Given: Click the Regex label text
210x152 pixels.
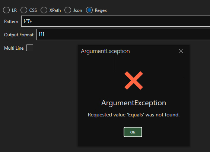Looking at the screenshot, I should click(101, 10).
